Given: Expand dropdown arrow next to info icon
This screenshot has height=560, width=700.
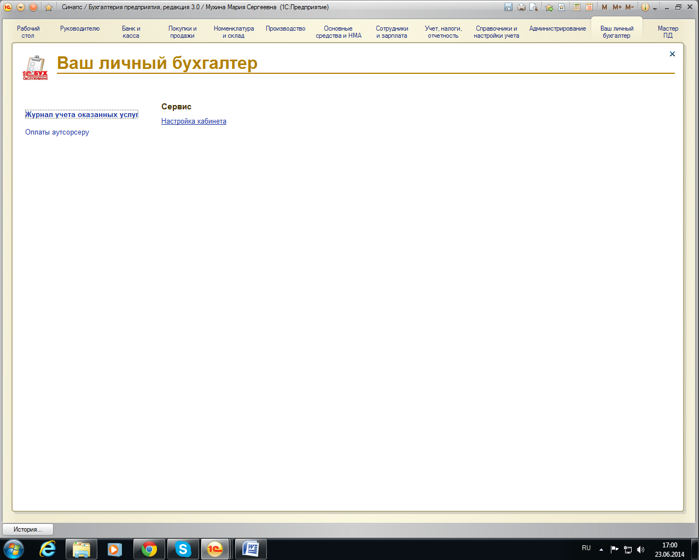Looking at the screenshot, I should (655, 8).
